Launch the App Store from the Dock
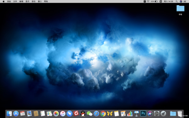This screenshot has width=189, height=118. [x=16, y=114]
